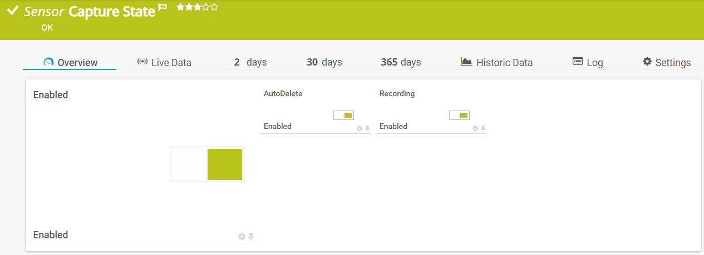Toggle the AutoDelete switch indicator
The width and height of the screenshot is (704, 255).
click(x=343, y=115)
